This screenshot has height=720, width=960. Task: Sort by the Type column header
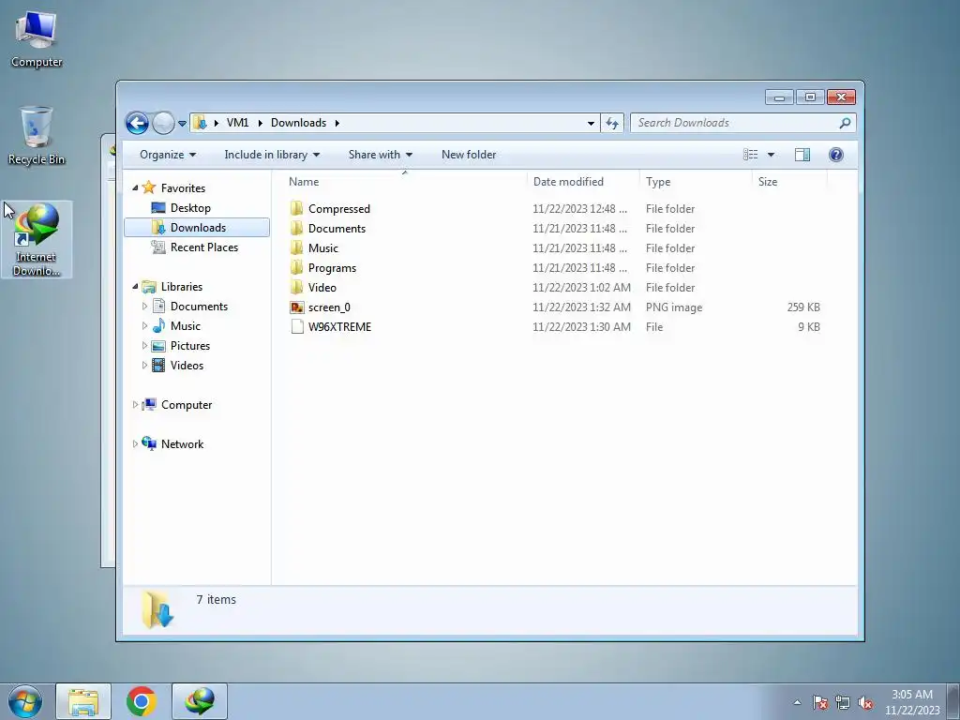pos(696,182)
